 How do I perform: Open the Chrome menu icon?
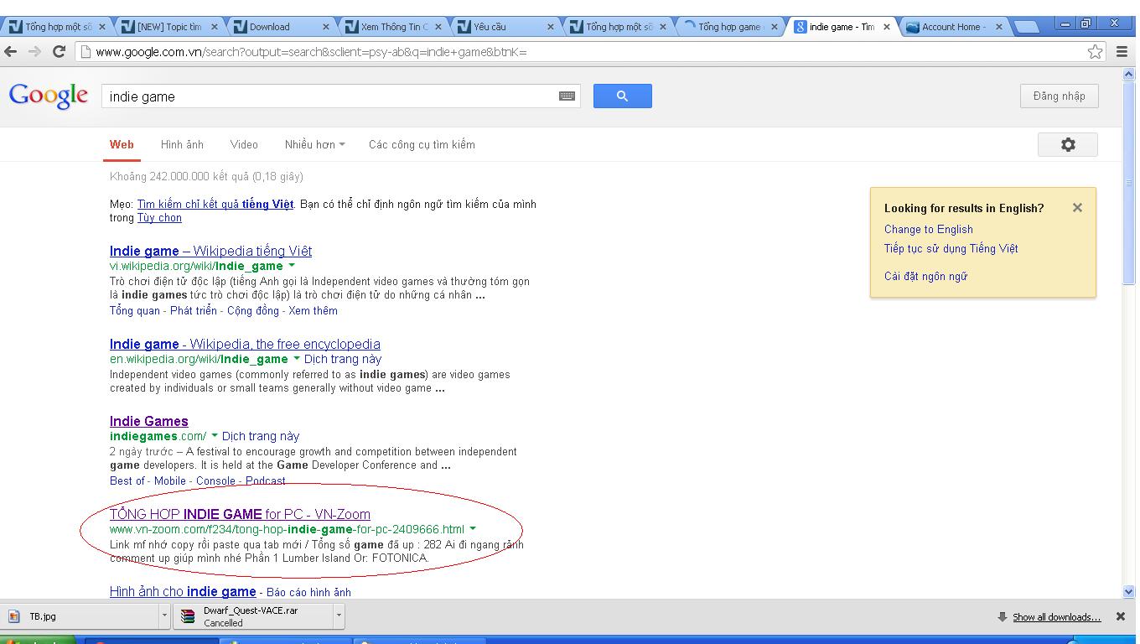[1122, 52]
